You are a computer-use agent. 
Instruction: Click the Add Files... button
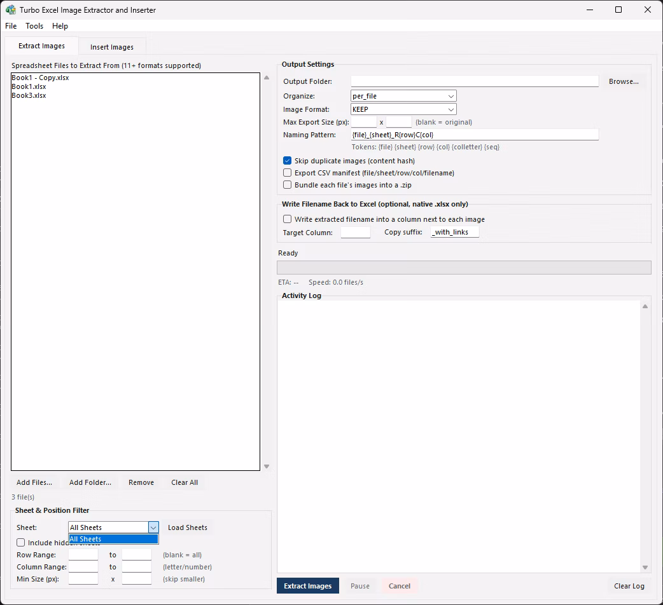click(34, 482)
